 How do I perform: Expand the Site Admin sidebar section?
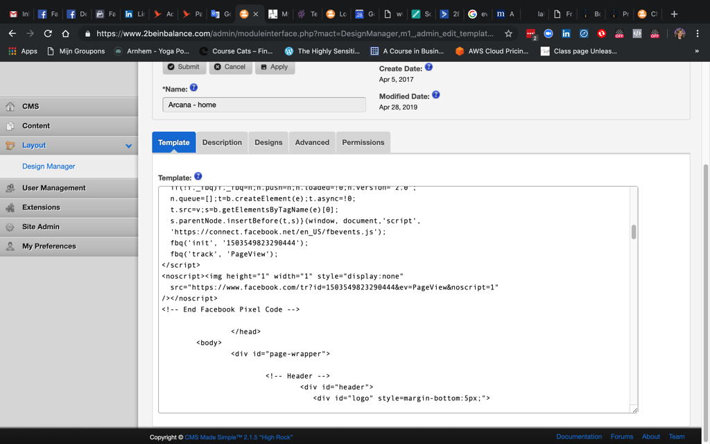tap(40, 227)
